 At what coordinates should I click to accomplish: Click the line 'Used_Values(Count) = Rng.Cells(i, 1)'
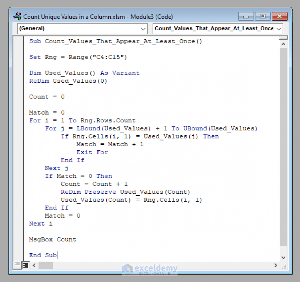pyautogui.click(x=131, y=200)
